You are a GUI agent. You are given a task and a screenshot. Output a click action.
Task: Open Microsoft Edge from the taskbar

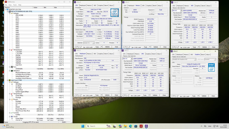pos(130,126)
